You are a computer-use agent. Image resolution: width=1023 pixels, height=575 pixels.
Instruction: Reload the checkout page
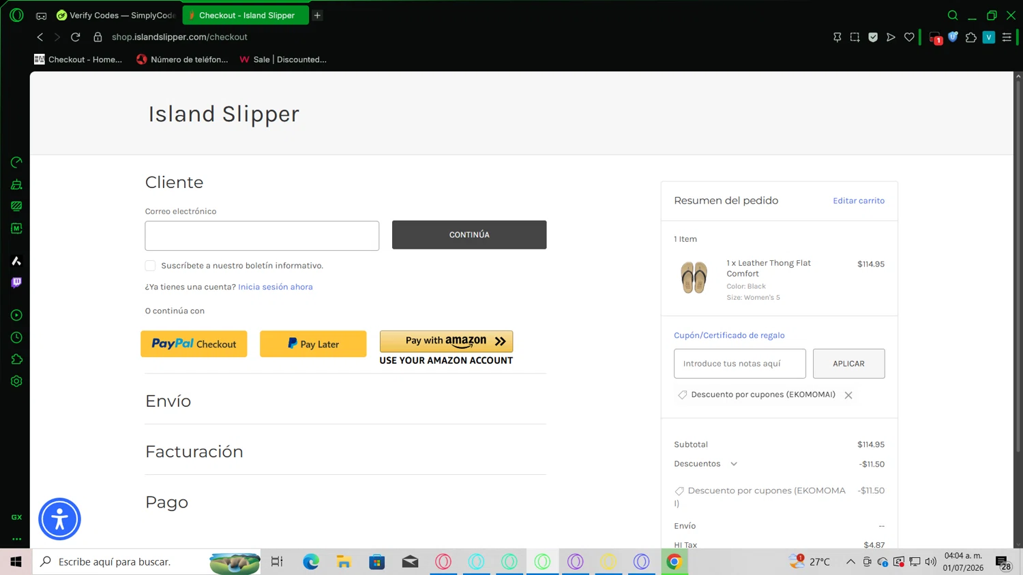tap(76, 37)
